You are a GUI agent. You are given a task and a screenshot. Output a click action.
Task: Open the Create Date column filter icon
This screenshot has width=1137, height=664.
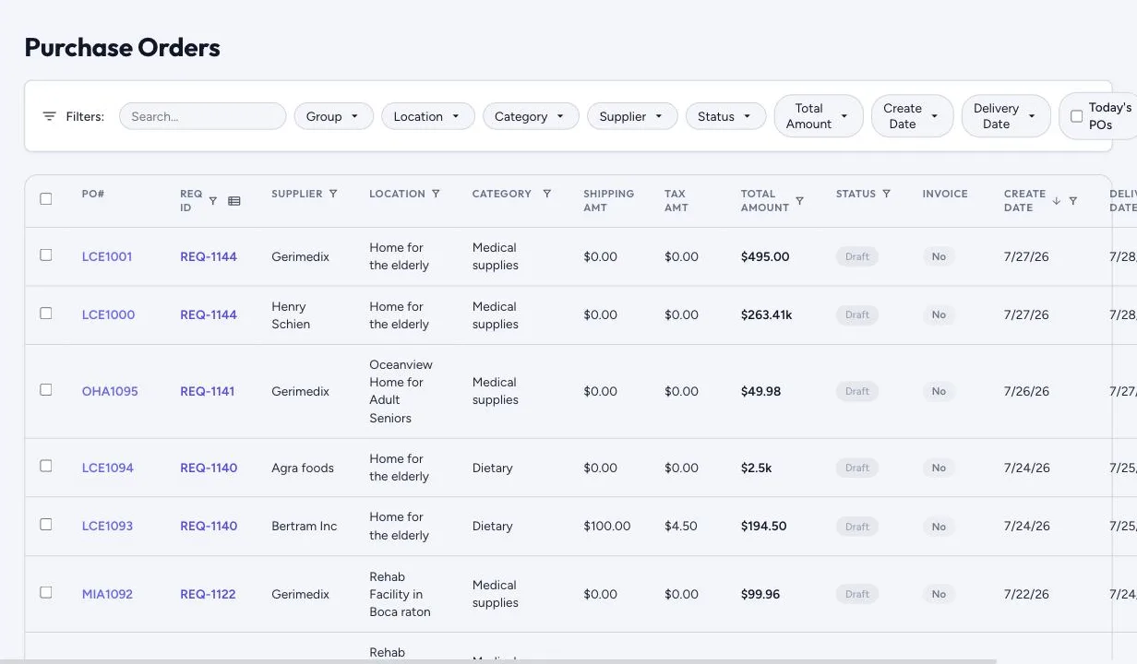(x=1072, y=201)
